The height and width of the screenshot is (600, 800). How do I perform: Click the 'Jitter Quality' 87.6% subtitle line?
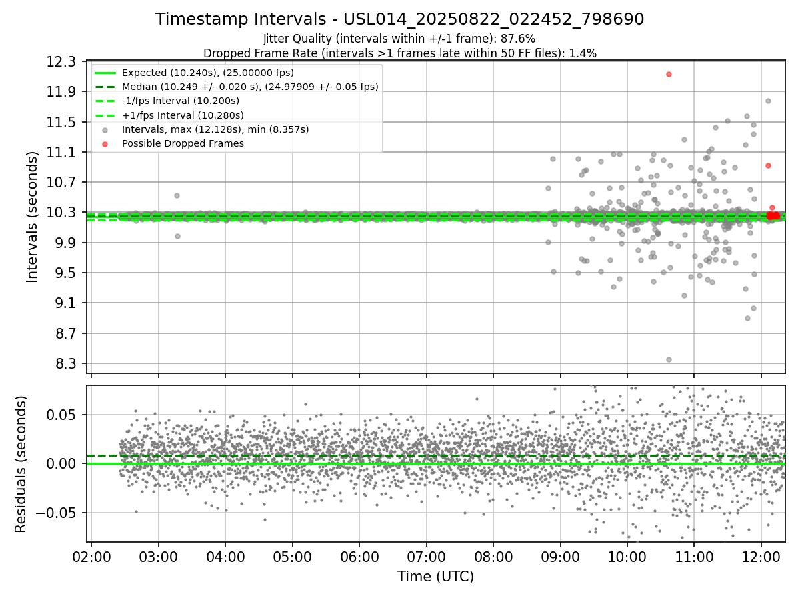click(400, 39)
